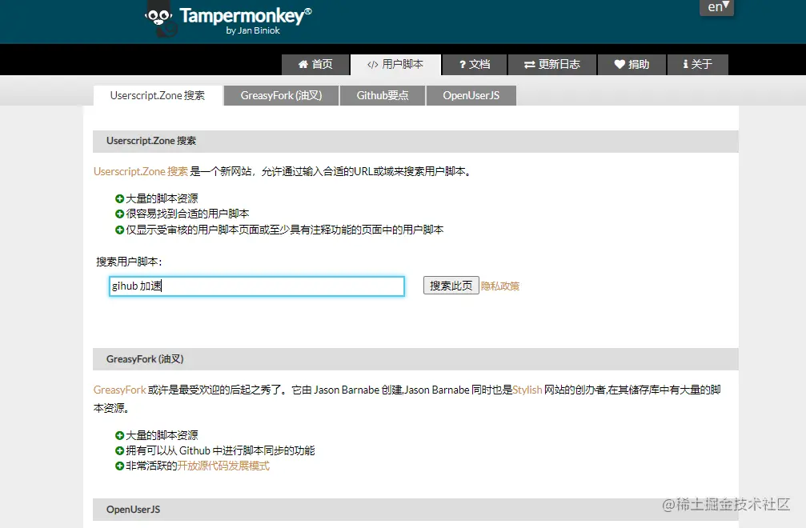
Task: Click plus icon beside 拥有可以从 Github 同步
Action: [119, 451]
